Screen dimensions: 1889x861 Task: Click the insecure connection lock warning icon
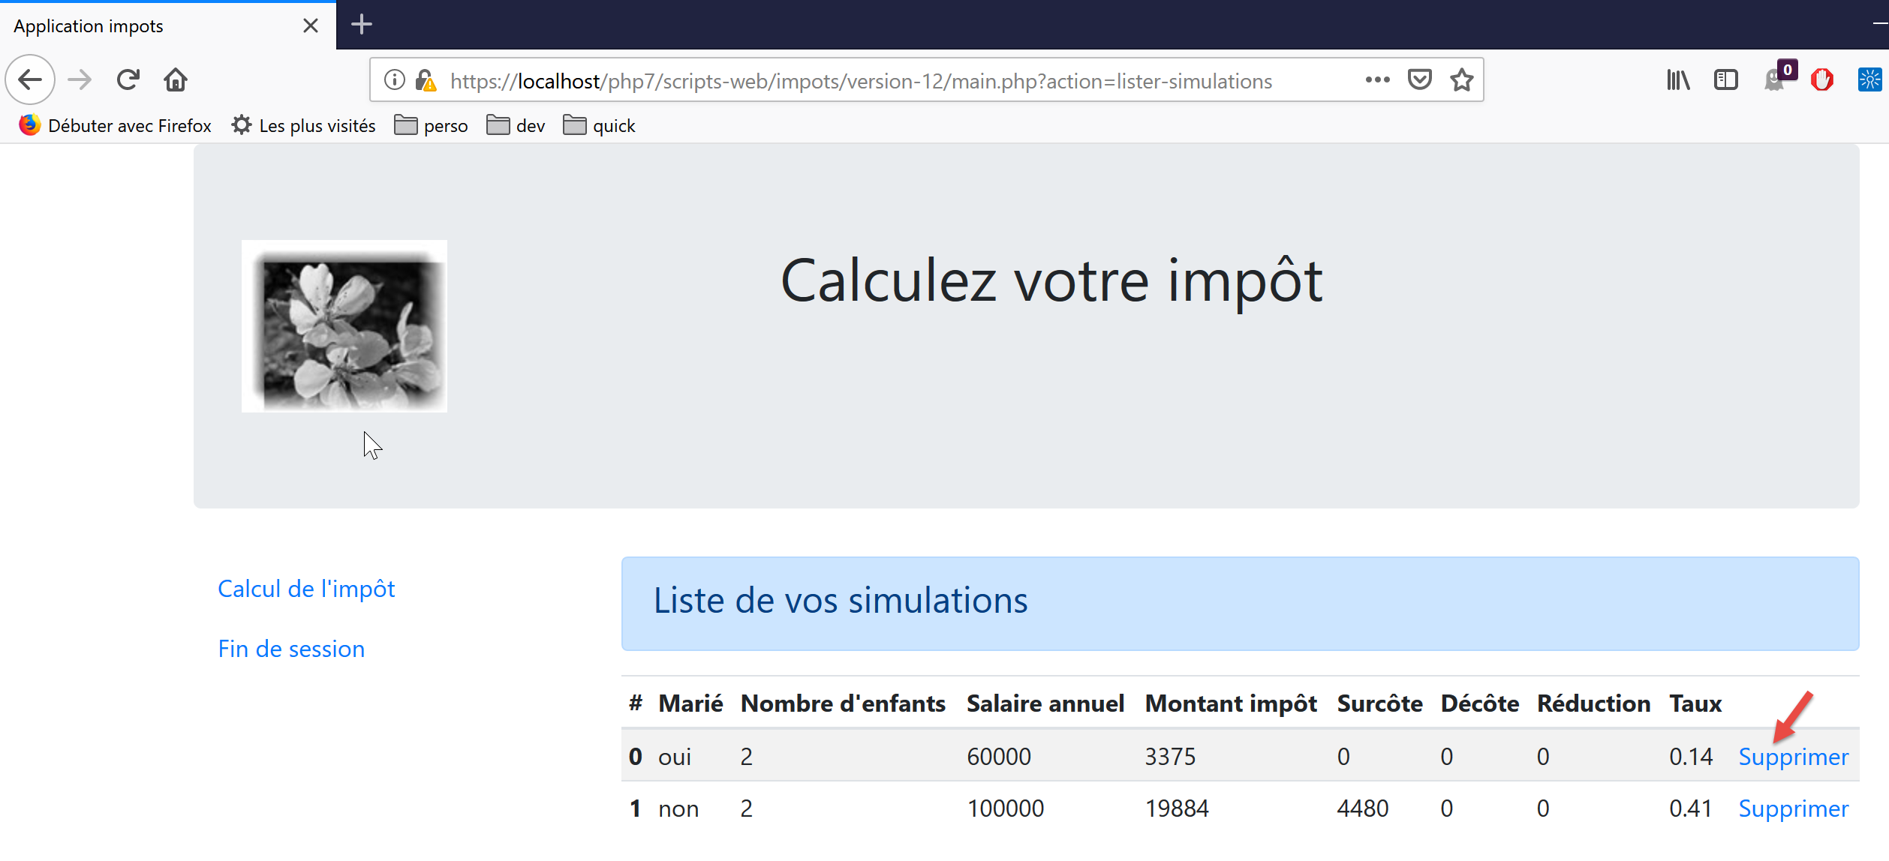[426, 79]
